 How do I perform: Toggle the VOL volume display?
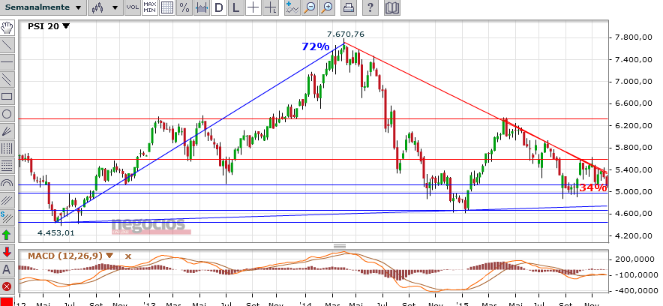coord(132,7)
